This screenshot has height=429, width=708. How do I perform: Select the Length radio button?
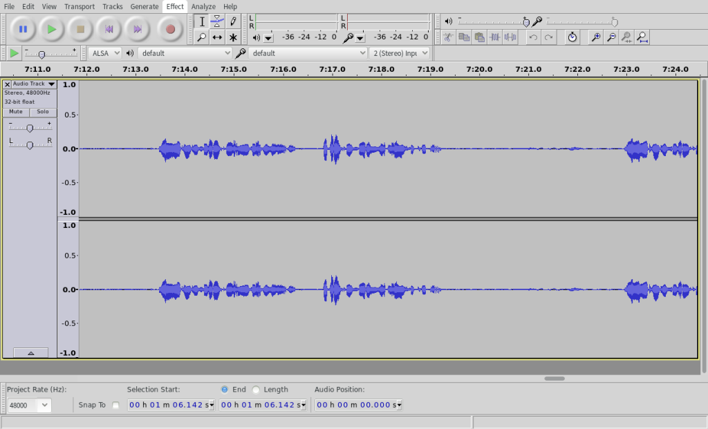coord(256,390)
